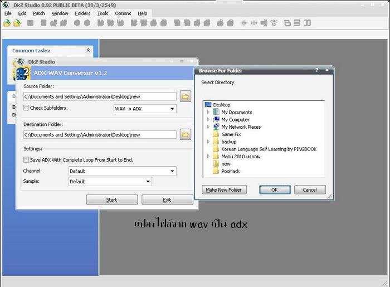The height and width of the screenshot is (287, 390).
Task: Click the folder icon beside Game Fix
Action: point(216,134)
